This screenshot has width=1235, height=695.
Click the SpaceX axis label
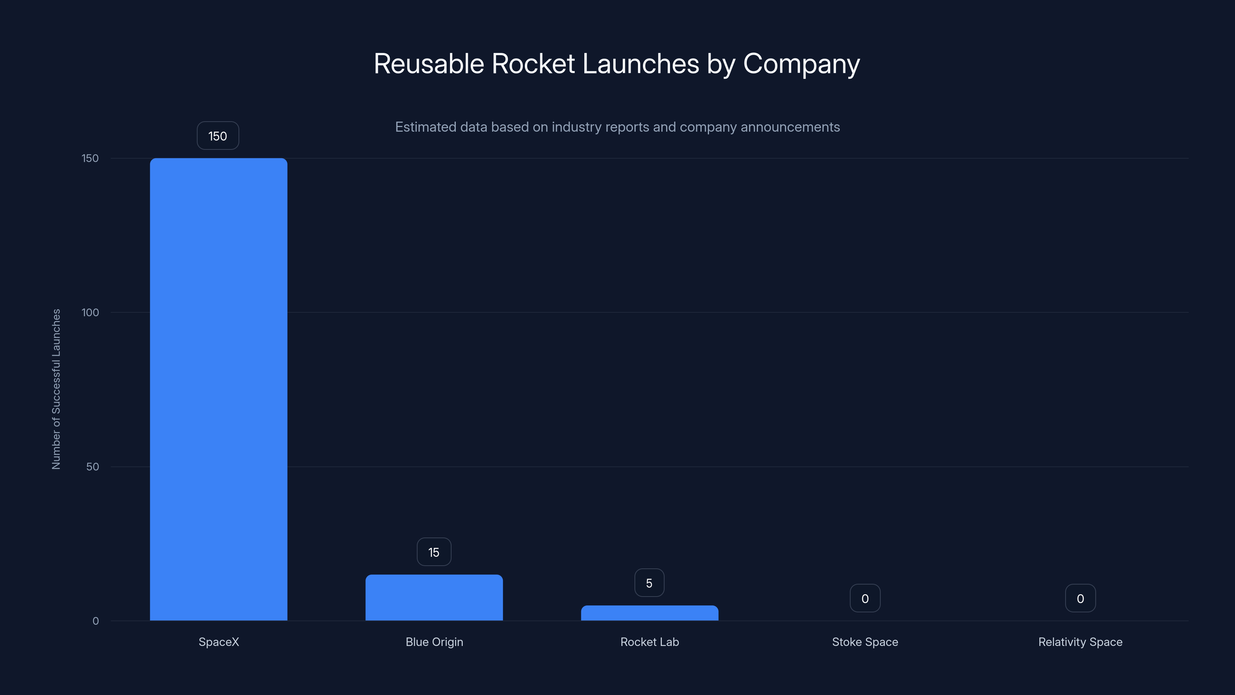tap(218, 642)
